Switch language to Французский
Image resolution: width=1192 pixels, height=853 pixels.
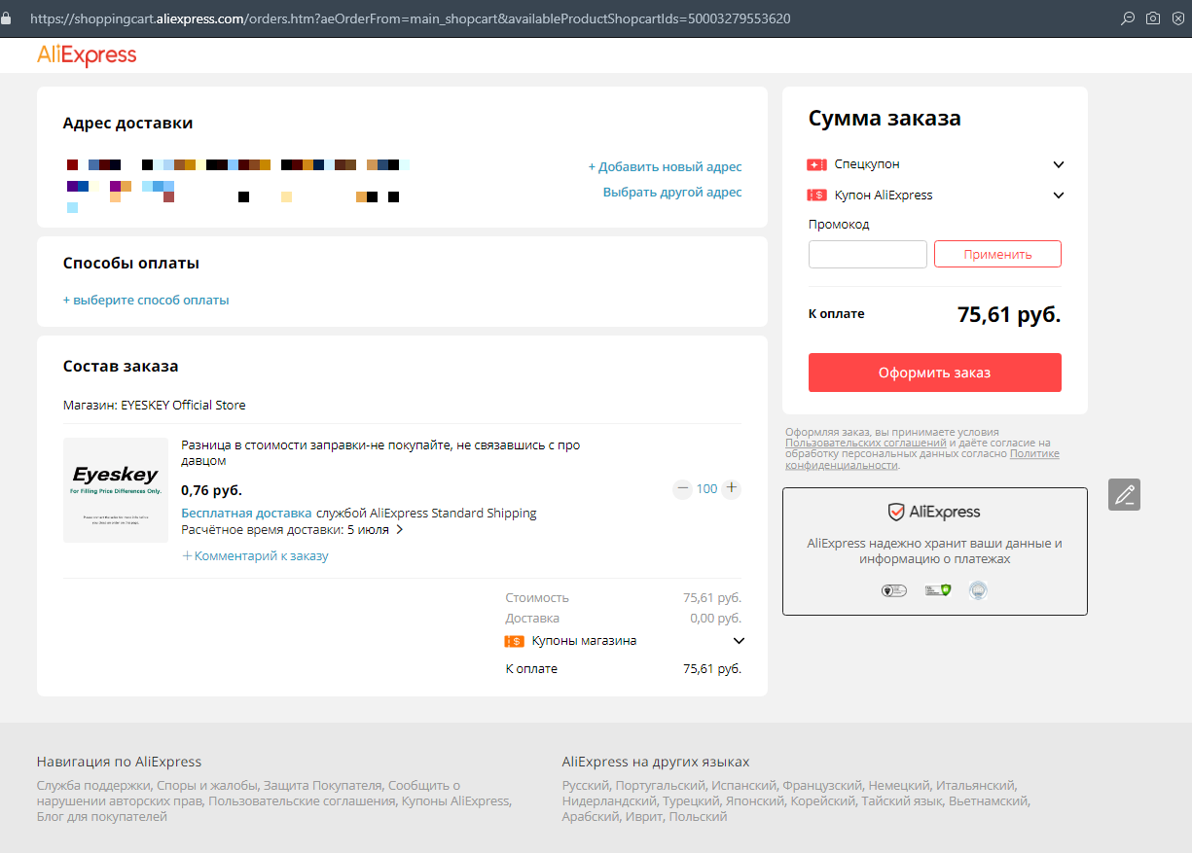(822, 785)
